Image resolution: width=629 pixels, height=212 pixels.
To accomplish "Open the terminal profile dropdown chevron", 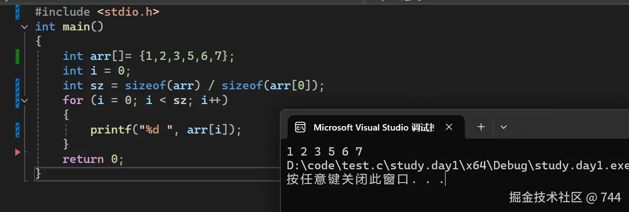I will click(503, 127).
